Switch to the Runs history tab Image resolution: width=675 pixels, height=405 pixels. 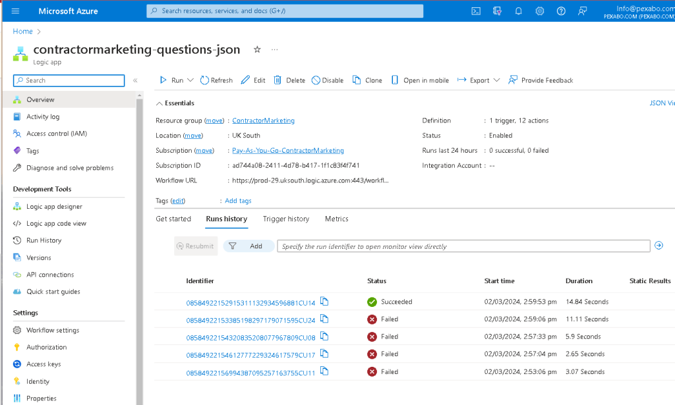pos(227,219)
